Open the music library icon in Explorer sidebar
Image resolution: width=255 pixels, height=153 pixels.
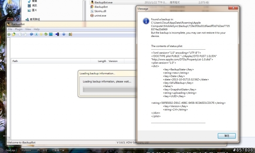(x=29, y=1)
